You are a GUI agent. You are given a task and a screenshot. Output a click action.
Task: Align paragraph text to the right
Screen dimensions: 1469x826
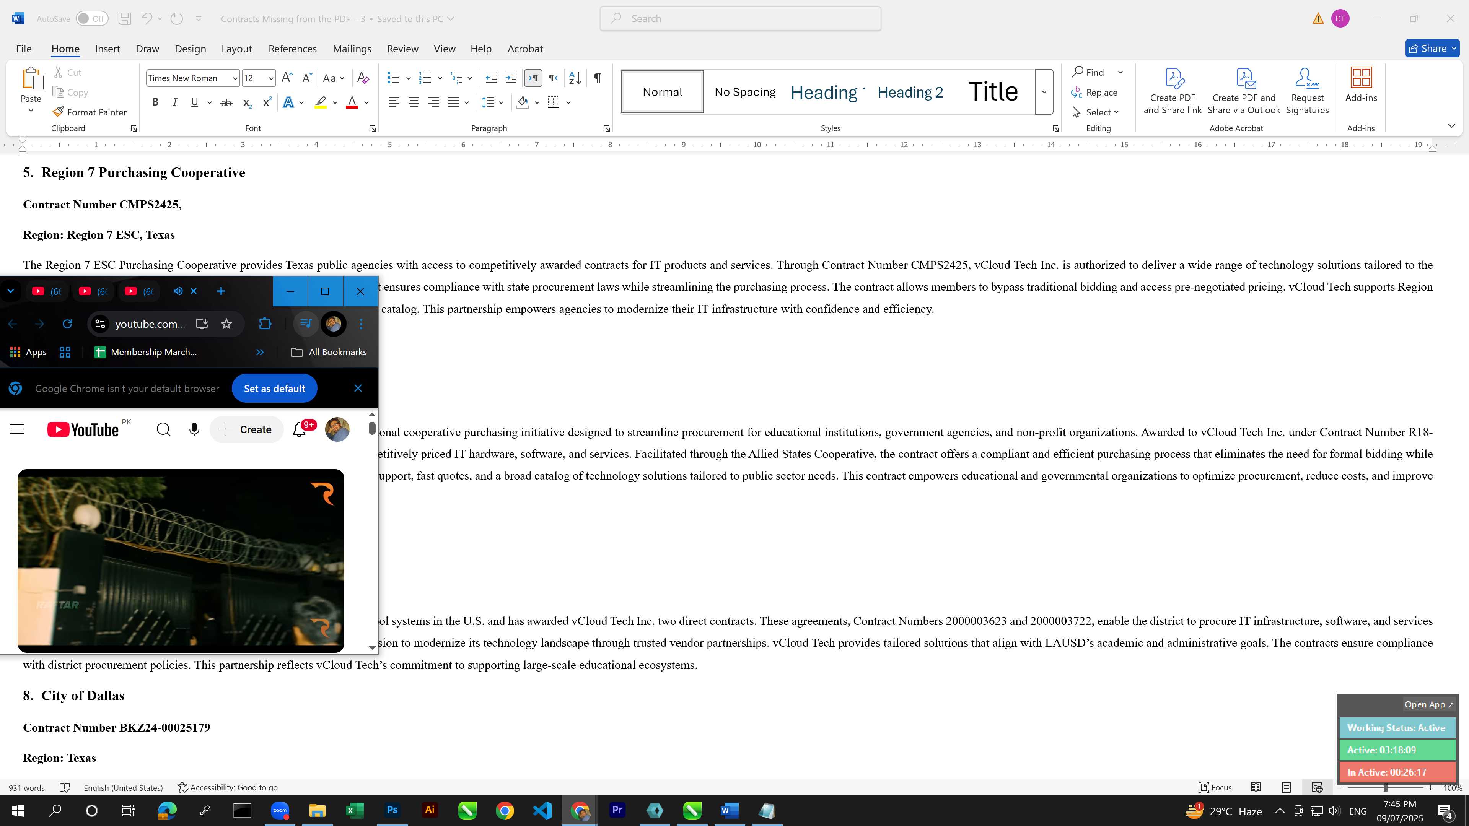[434, 102]
